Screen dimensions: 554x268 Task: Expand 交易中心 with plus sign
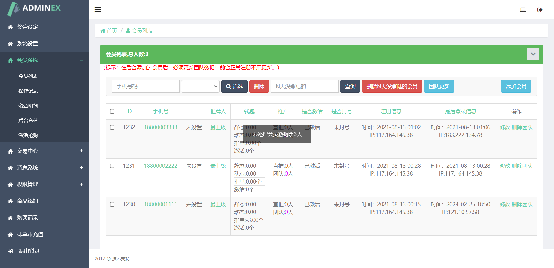tap(82, 151)
